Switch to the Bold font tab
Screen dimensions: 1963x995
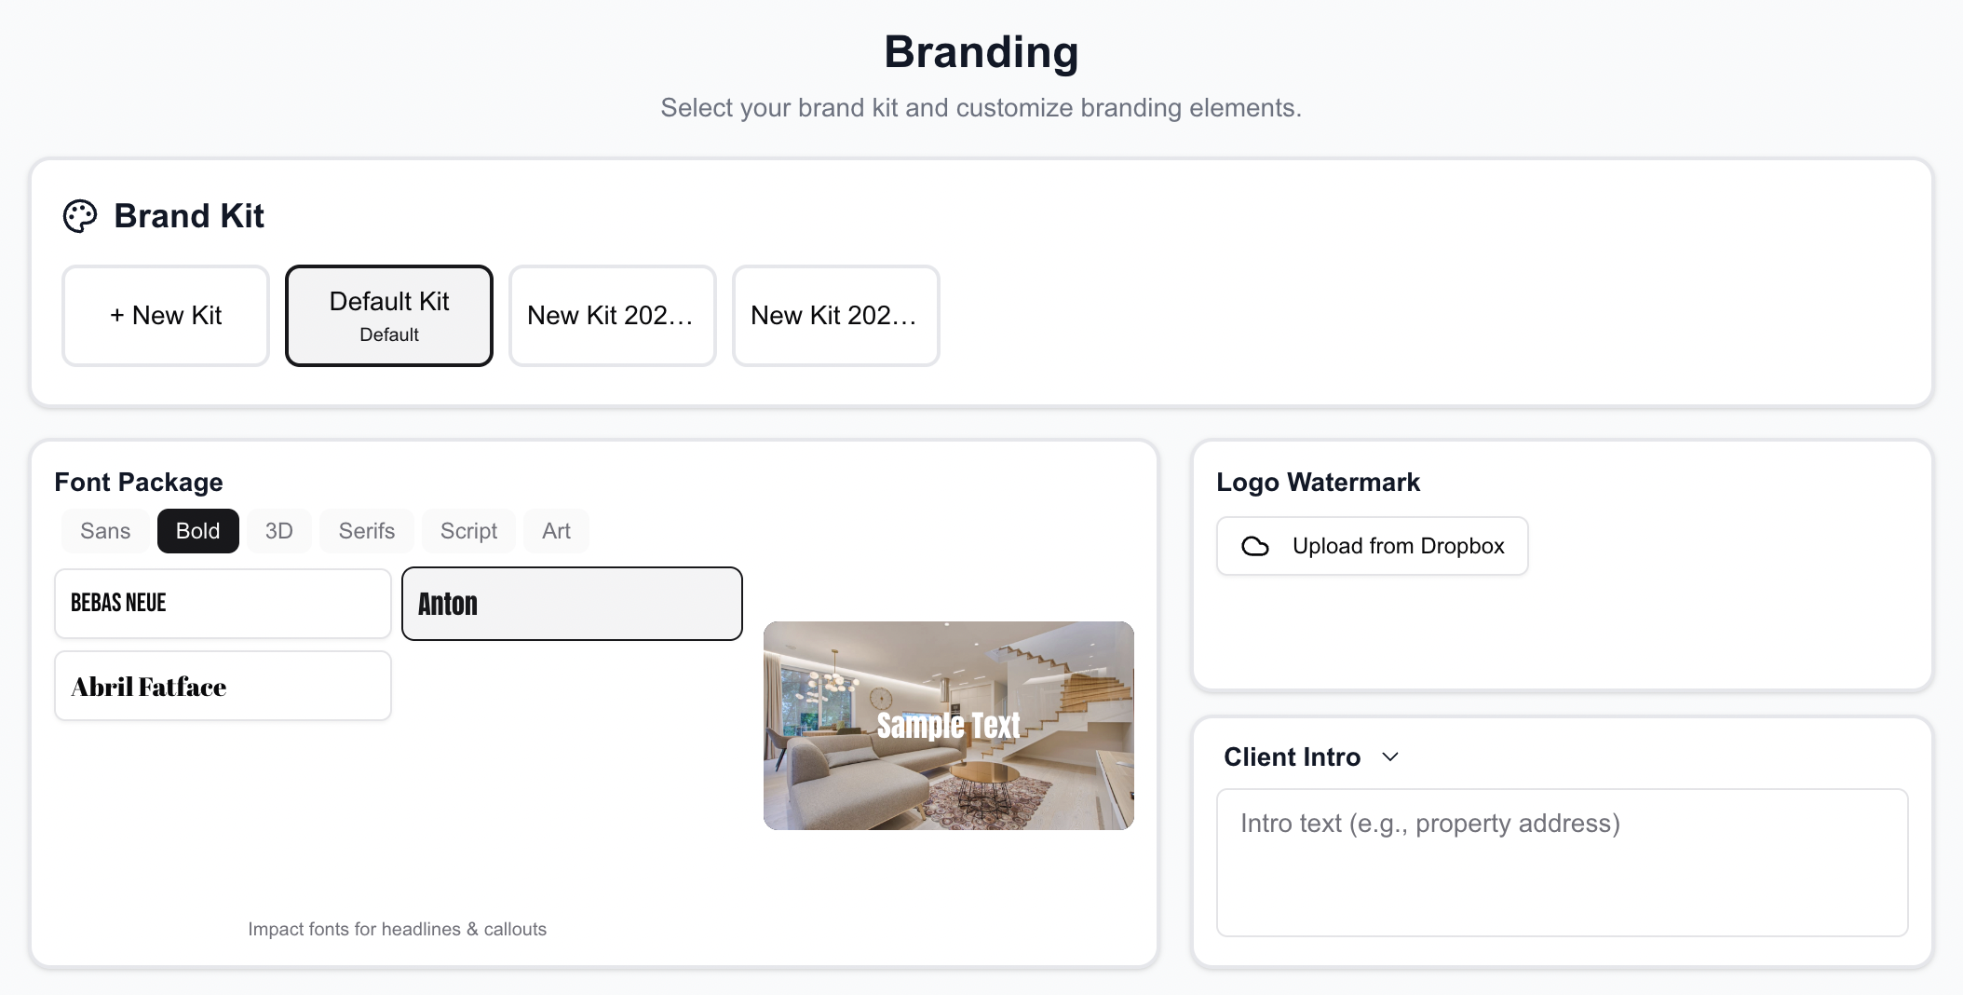pyautogui.click(x=198, y=531)
